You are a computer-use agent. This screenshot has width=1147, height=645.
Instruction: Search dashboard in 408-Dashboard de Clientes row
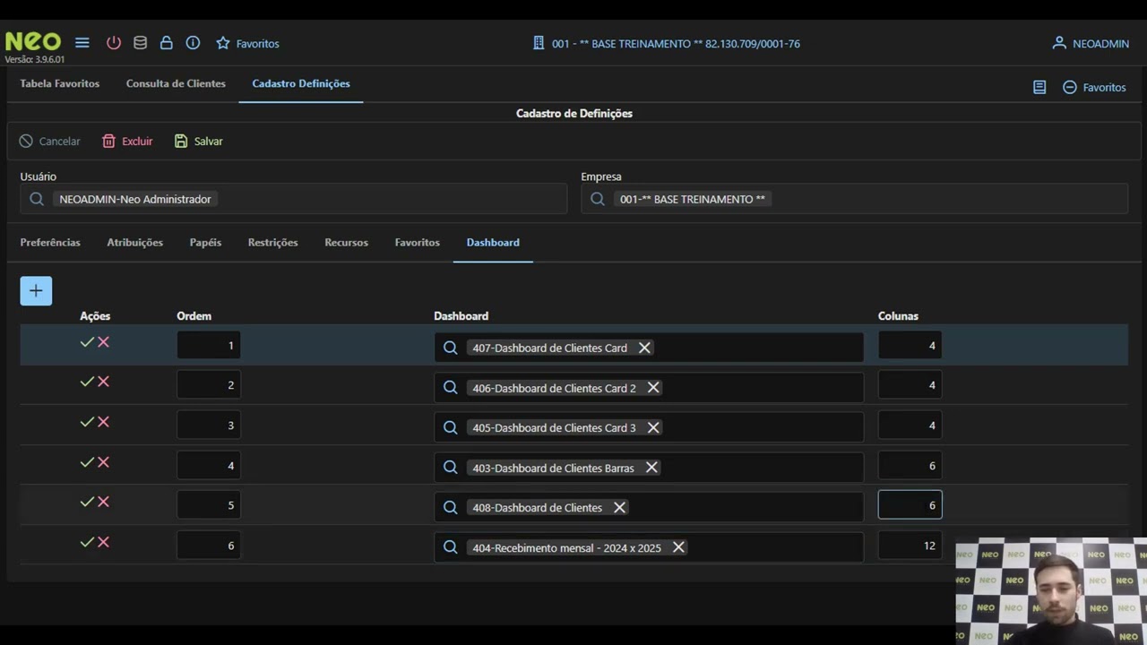click(451, 507)
